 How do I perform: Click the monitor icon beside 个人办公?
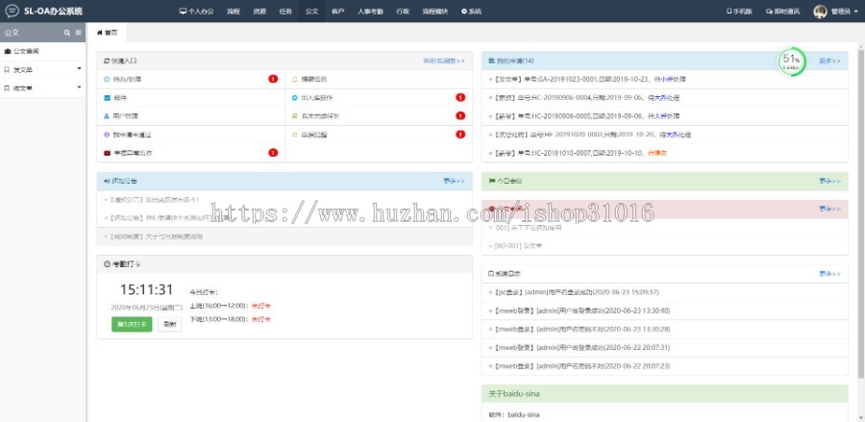(x=183, y=11)
